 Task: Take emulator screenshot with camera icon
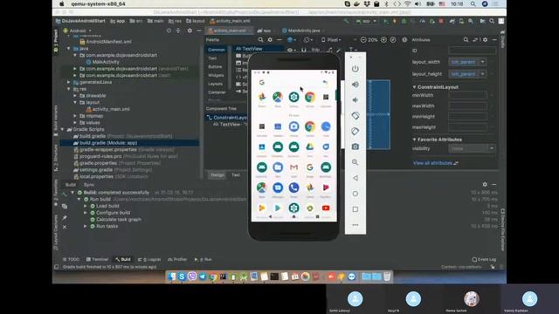click(355, 147)
